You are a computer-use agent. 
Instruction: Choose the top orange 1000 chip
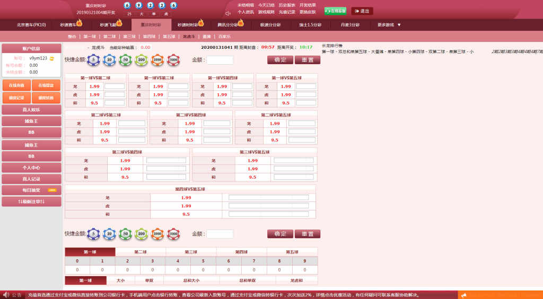tap(157, 60)
